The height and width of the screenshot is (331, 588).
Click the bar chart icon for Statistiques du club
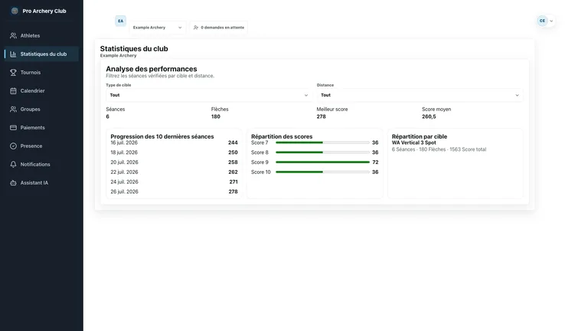point(13,54)
